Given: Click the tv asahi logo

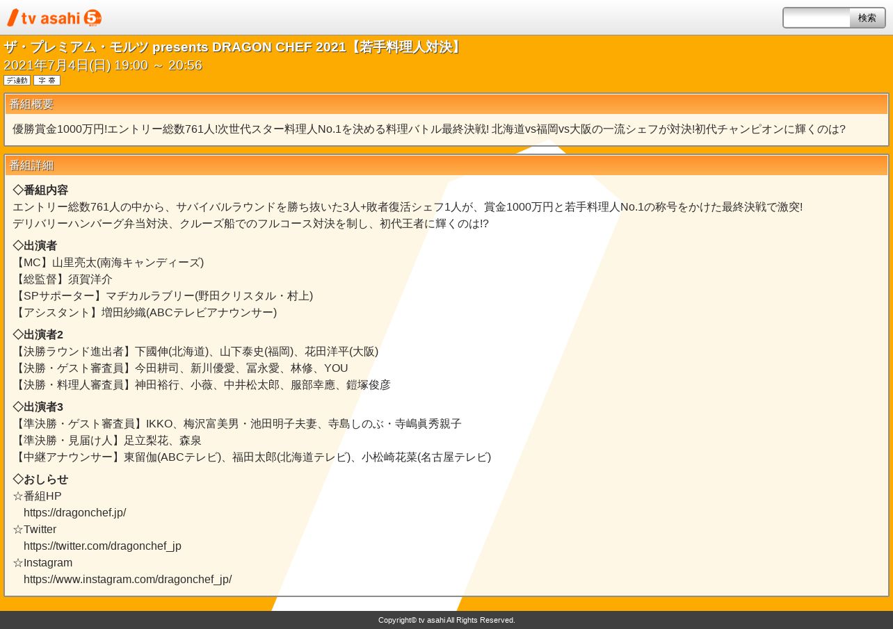Looking at the screenshot, I should tap(54, 17).
